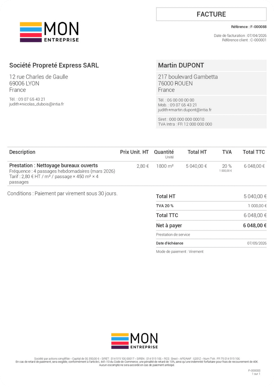Select the Siret number line

(x=181, y=119)
